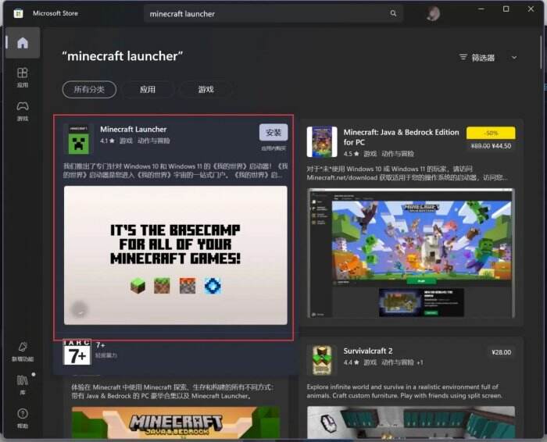Click the Java & Bedrock Minecraft.net/download description
547x442 pixels.
407,173
